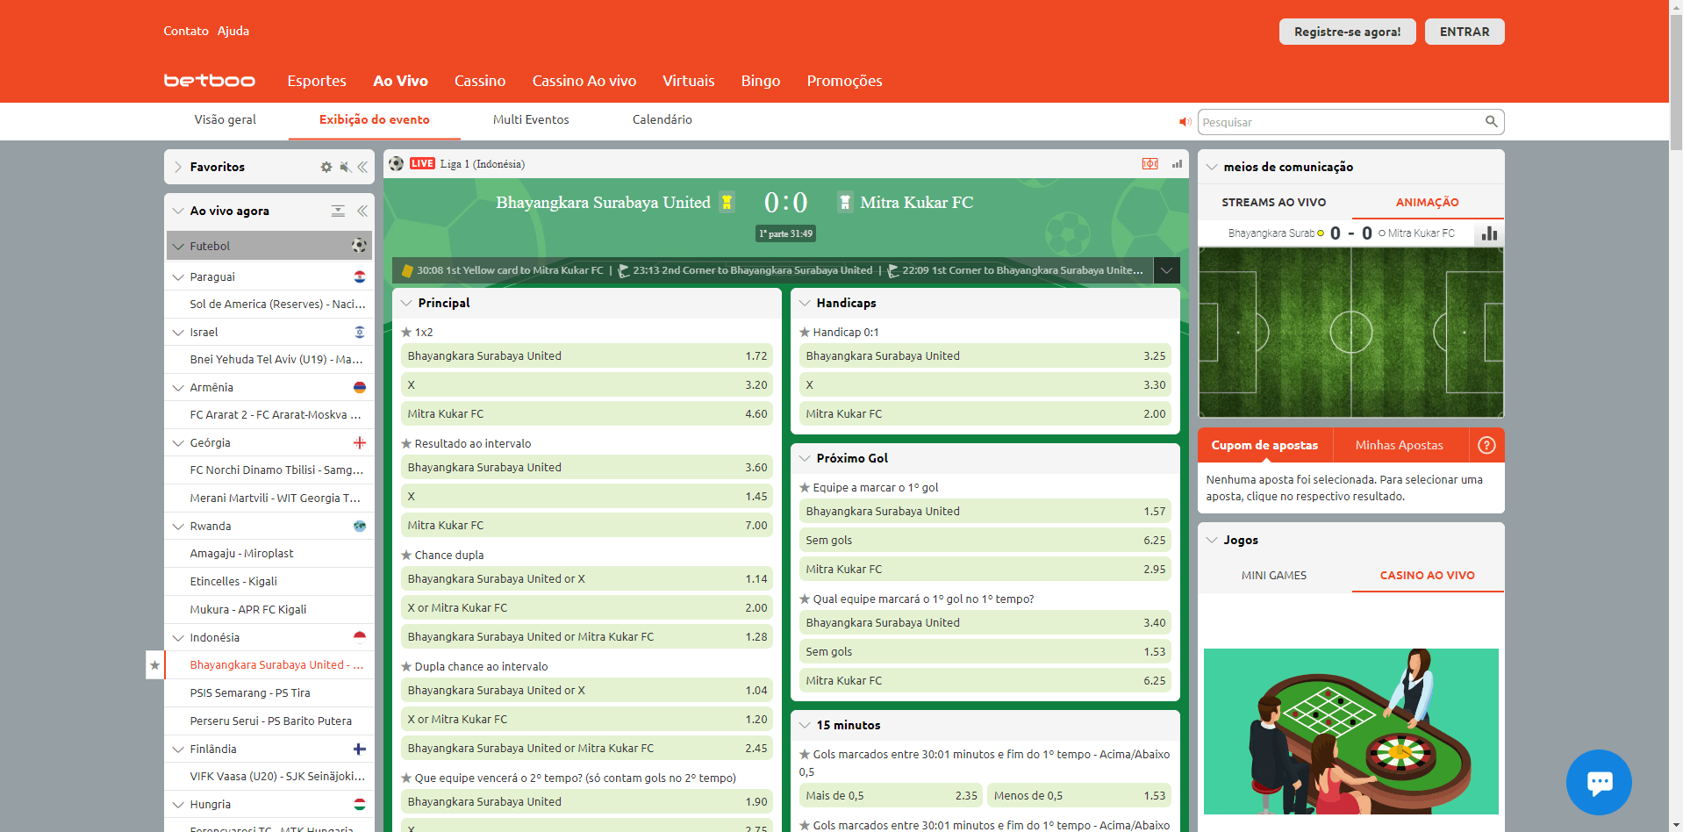Click the LIVE badge in event header
Viewport: 1683px width, 832px height.
(x=422, y=164)
